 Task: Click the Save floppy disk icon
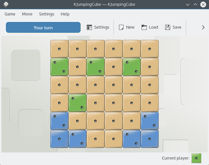click(168, 27)
